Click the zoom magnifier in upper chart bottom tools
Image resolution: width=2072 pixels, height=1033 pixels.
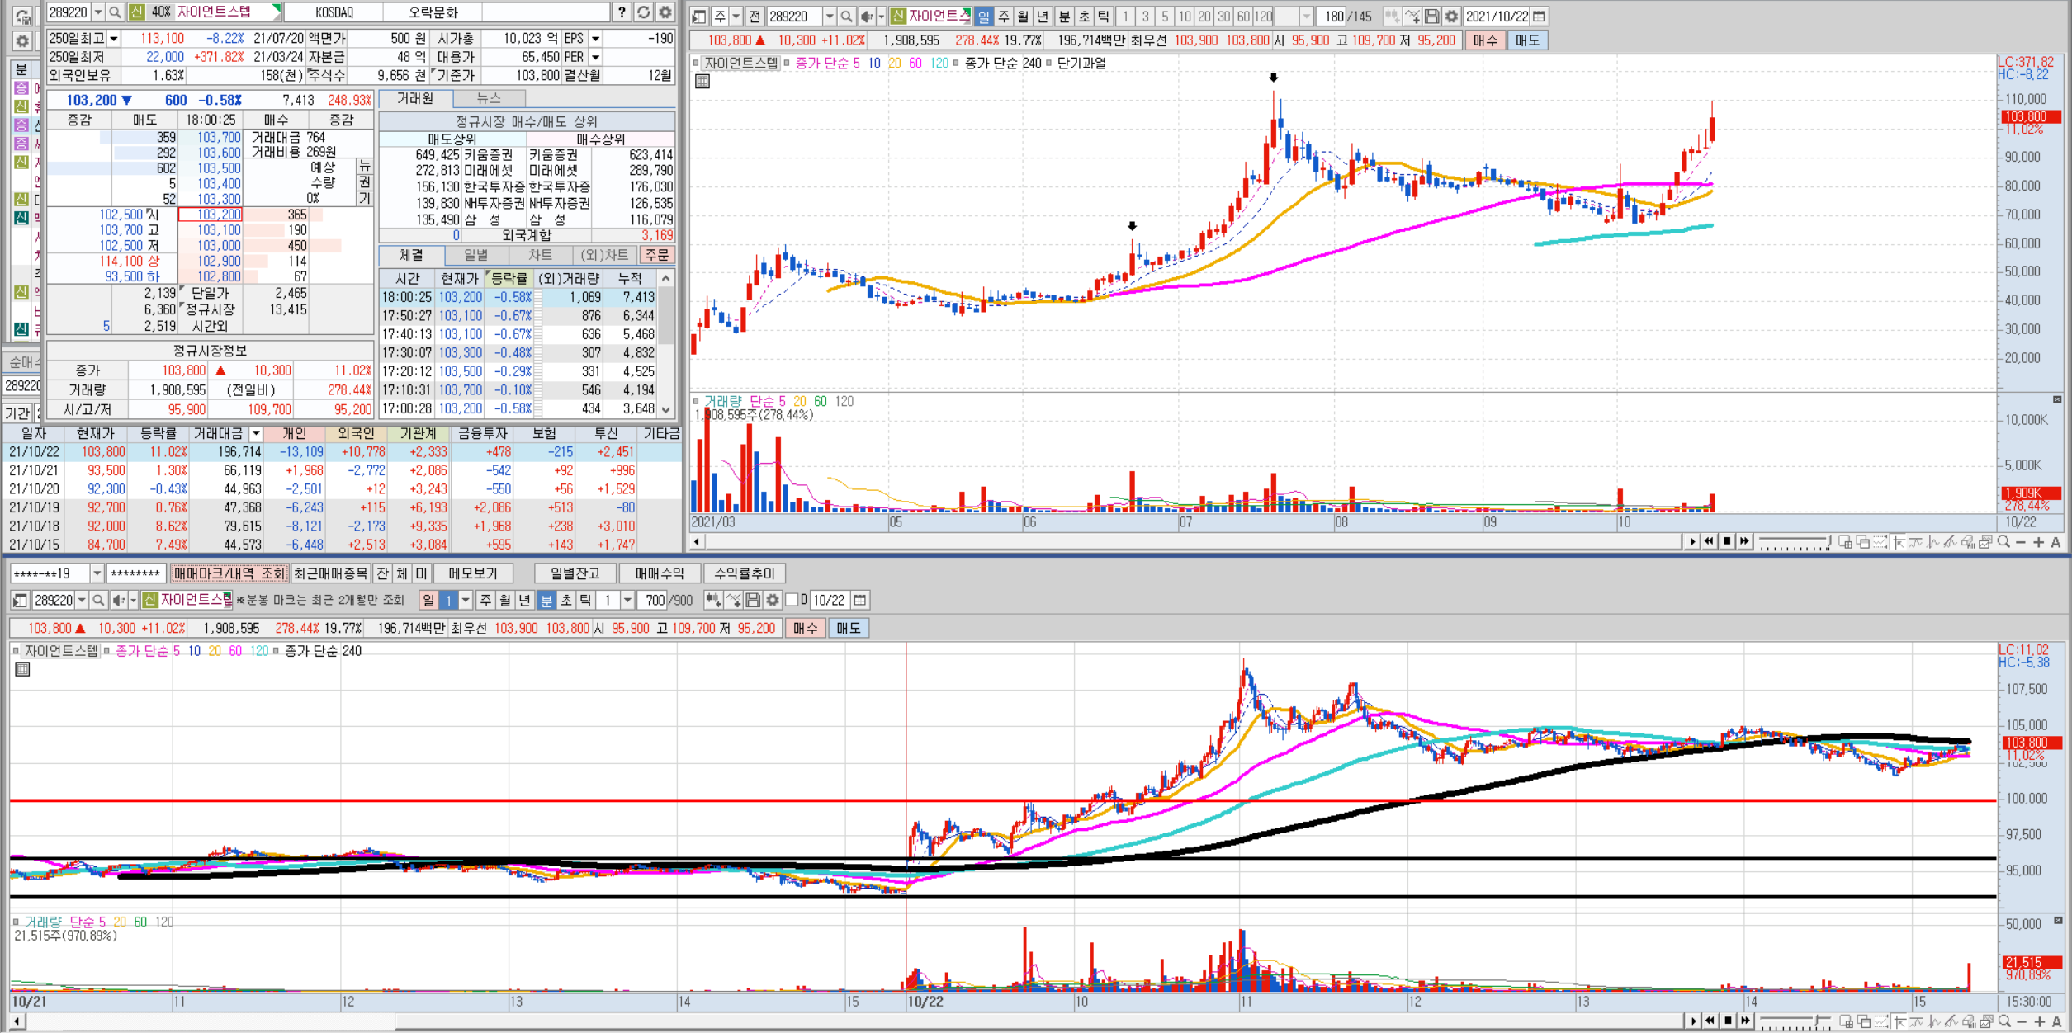tap(2003, 542)
